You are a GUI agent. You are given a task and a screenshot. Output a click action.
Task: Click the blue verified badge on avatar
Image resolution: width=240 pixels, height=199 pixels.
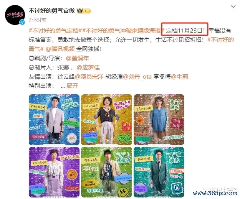tap(22, 22)
